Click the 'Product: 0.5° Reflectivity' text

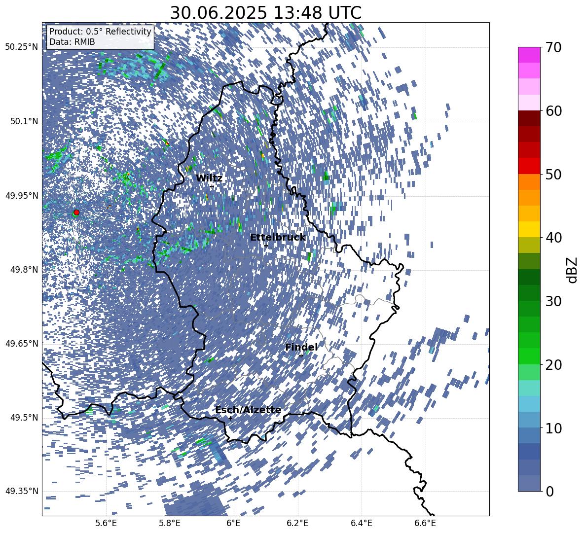point(100,31)
